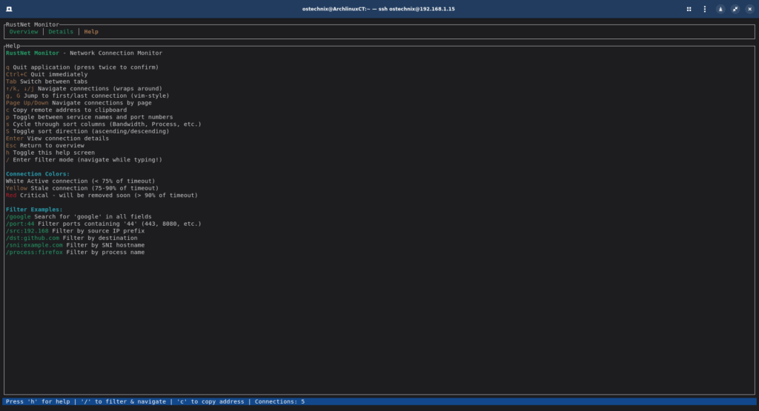Image resolution: width=759 pixels, height=411 pixels.
Task: Click "Press 'h' for help" in status bar
Action: (x=38, y=401)
